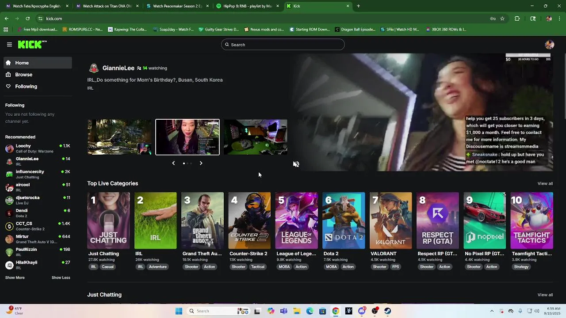This screenshot has height=318, width=566.
Task: Click the KICK logo
Action: pyautogui.click(x=32, y=44)
